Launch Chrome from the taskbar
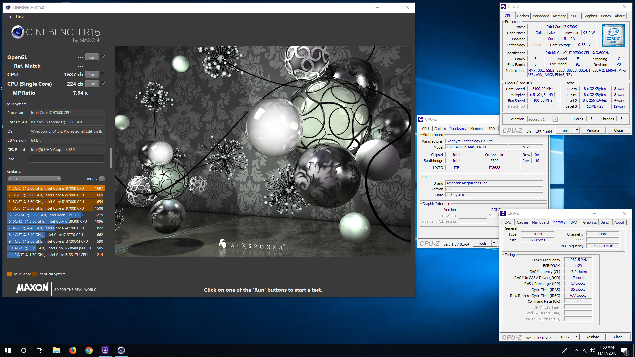The height and width of the screenshot is (357, 635). [89, 350]
